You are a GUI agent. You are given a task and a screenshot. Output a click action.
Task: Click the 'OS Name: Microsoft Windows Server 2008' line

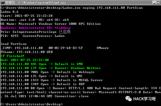(51, 24)
